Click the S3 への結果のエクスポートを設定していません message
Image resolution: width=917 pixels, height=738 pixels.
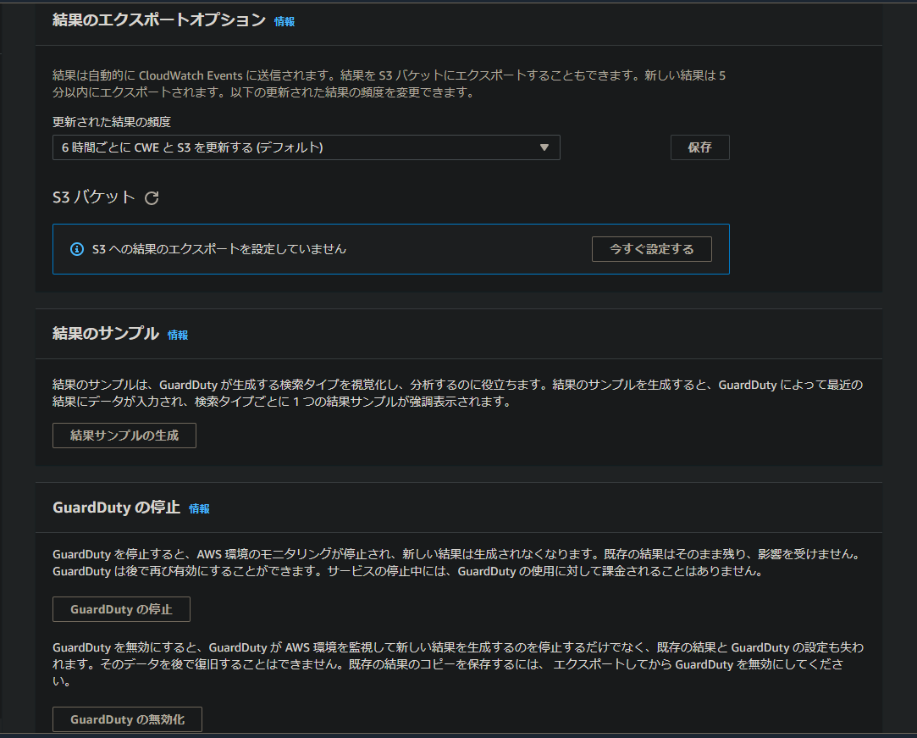(219, 249)
